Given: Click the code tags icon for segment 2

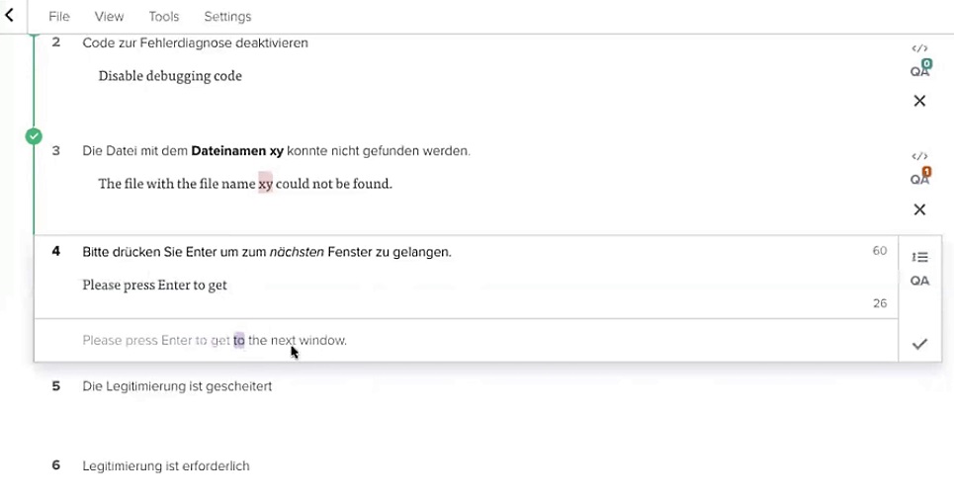Looking at the screenshot, I should (x=919, y=48).
